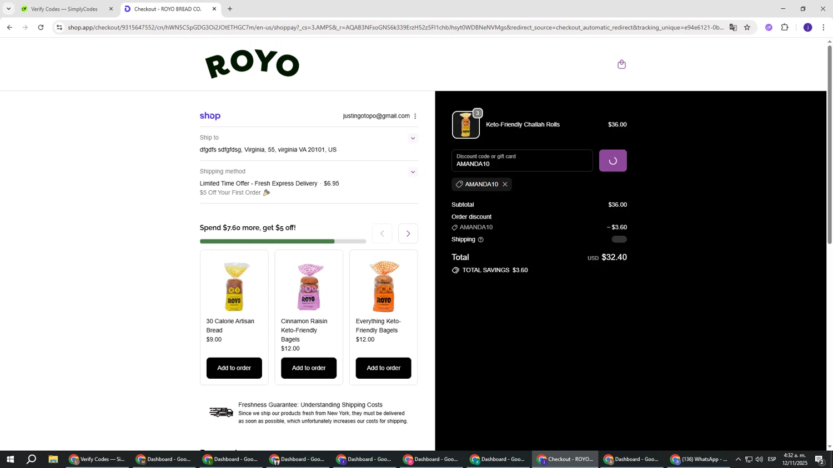Add Everything Keto-Friendly Bagels to order
This screenshot has width=833, height=468.
point(383,368)
